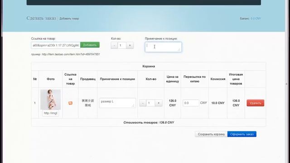
Task: Click the Корзина table header
Action: tap(149, 67)
